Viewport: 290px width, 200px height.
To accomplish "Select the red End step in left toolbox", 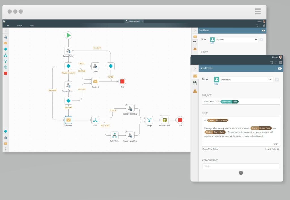I will click(x=5, y=73).
